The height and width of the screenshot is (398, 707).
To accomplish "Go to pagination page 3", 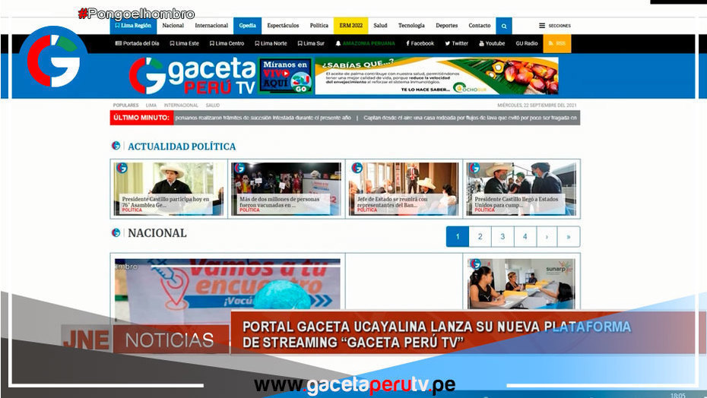I will pyautogui.click(x=503, y=237).
